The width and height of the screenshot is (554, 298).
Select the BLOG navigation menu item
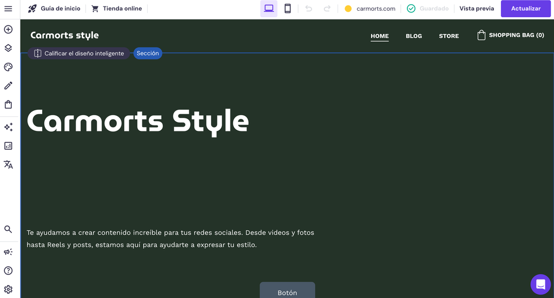tap(413, 36)
